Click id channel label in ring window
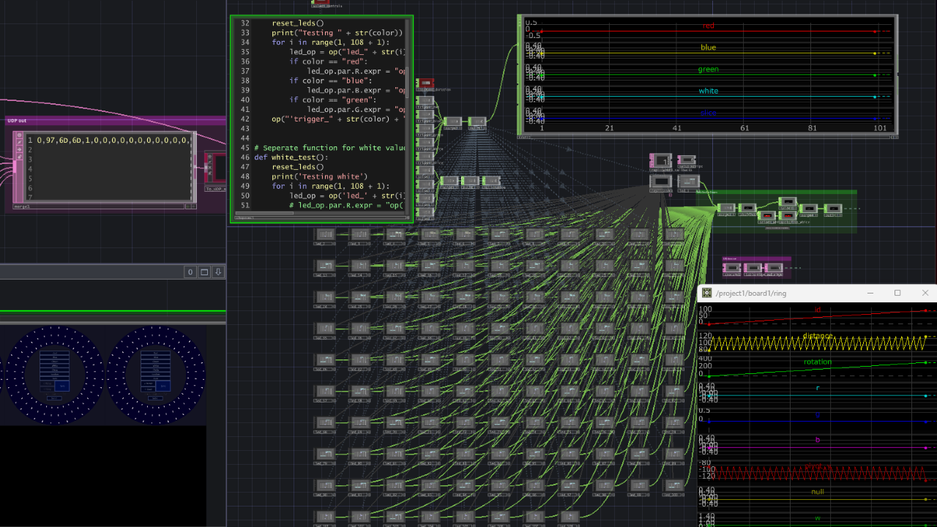This screenshot has width=937, height=527. (x=818, y=310)
